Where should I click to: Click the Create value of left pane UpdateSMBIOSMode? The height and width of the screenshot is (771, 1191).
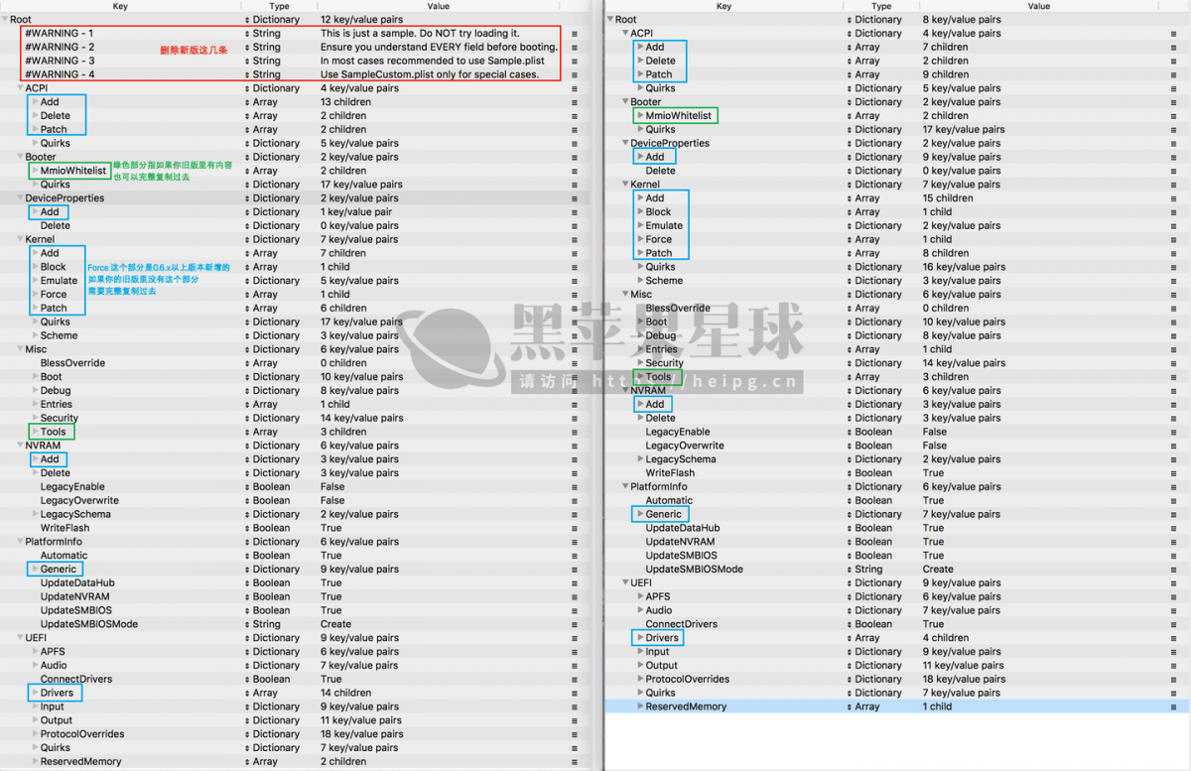(335, 625)
